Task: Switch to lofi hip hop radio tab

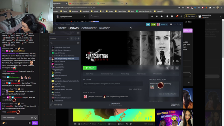Action: (81, 3)
